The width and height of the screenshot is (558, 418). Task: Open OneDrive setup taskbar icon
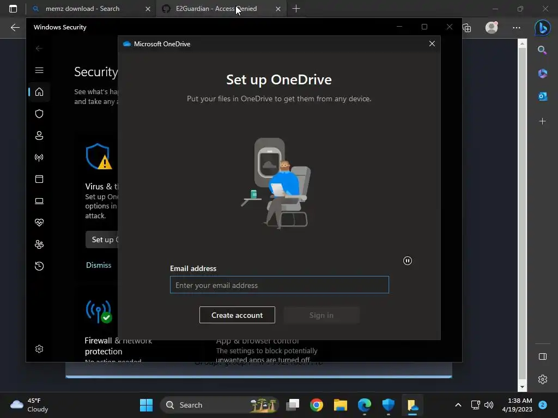tap(413, 405)
